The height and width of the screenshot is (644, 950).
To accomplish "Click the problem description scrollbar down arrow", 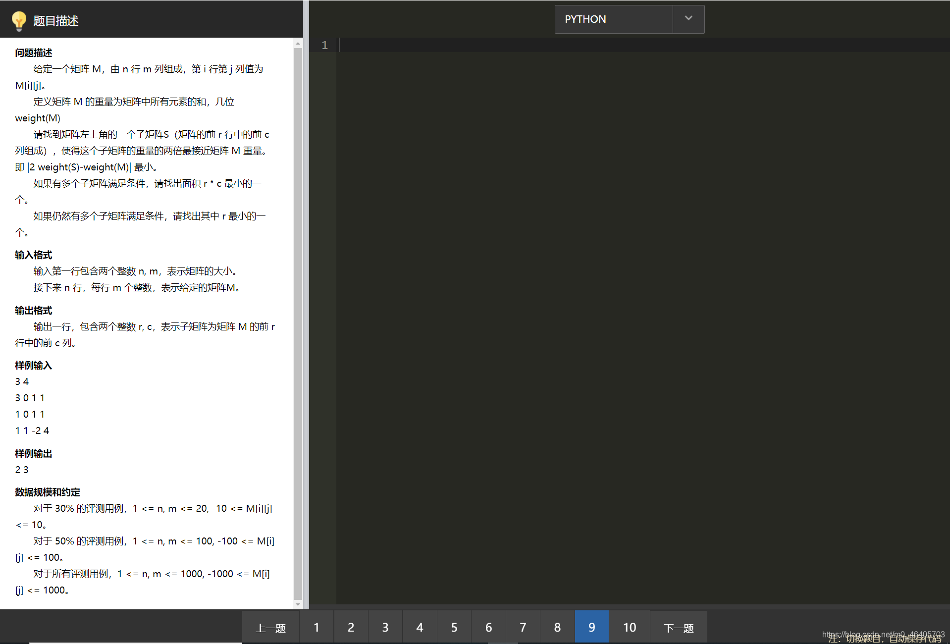I will point(298,604).
